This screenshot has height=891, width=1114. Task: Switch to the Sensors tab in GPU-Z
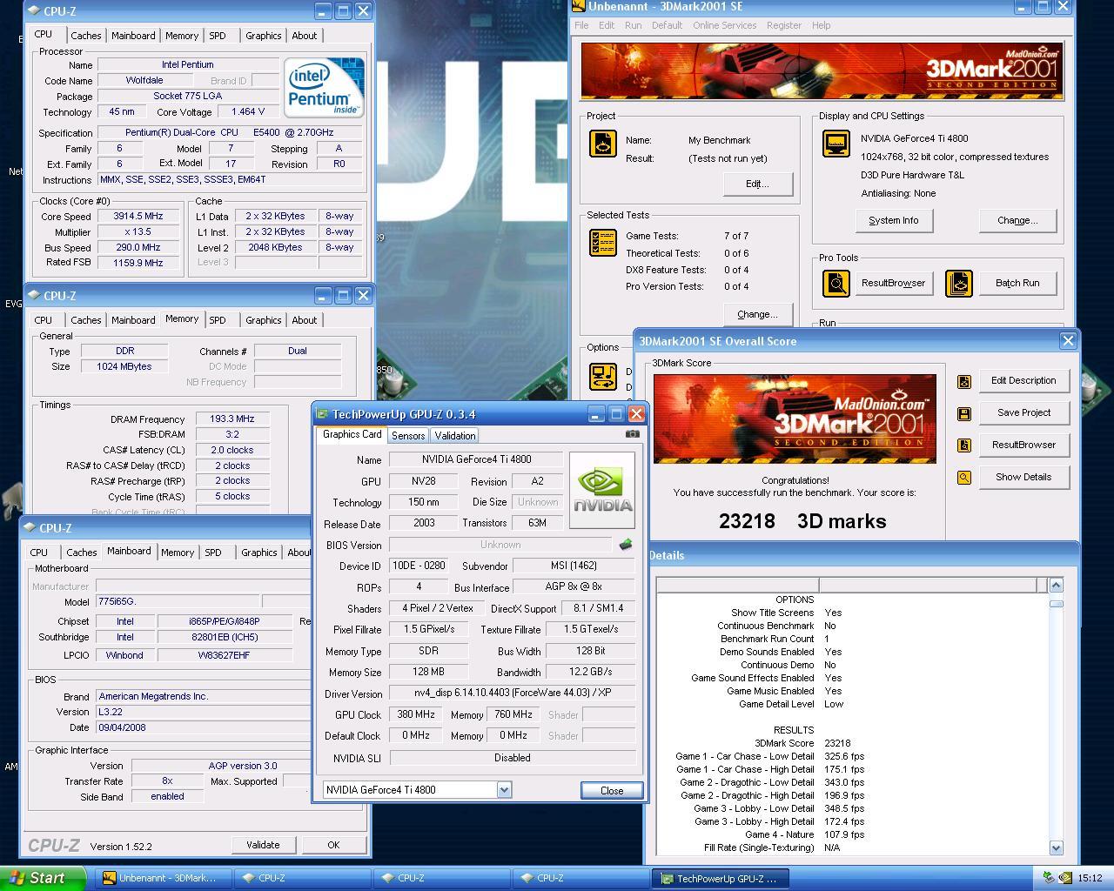click(x=408, y=435)
